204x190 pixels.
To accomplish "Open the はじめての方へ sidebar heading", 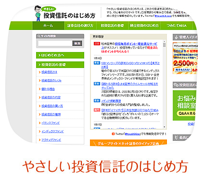I will click(x=60, y=55).
